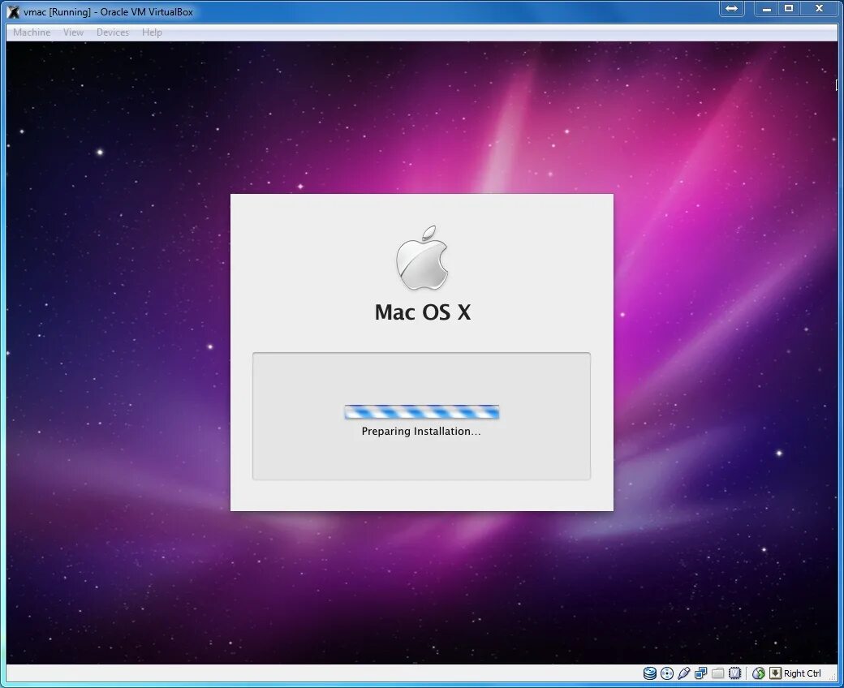The height and width of the screenshot is (688, 844).
Task: Click the VirtualBox title bar app icon
Action: coord(14,11)
